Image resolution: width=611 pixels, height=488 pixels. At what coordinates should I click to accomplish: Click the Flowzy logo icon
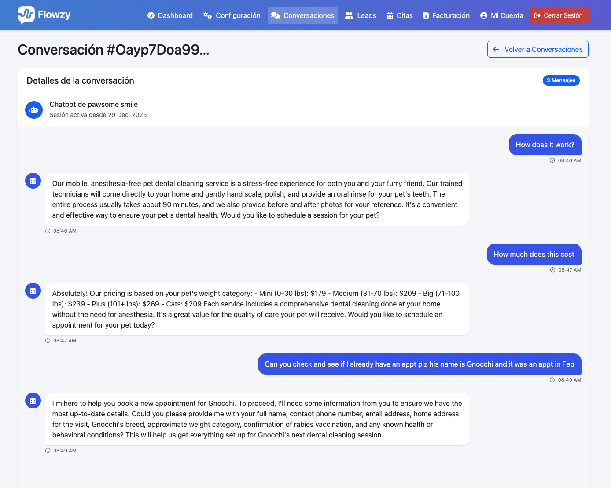pos(25,15)
